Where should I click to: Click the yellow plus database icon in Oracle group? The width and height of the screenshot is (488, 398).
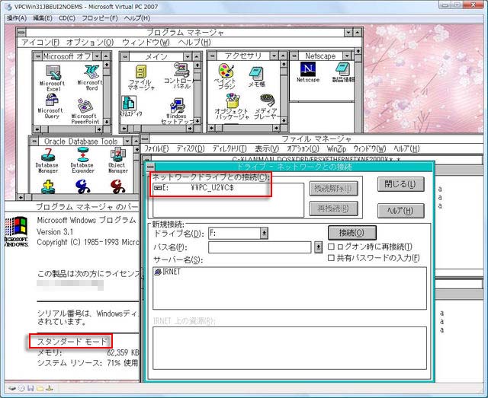47,187
